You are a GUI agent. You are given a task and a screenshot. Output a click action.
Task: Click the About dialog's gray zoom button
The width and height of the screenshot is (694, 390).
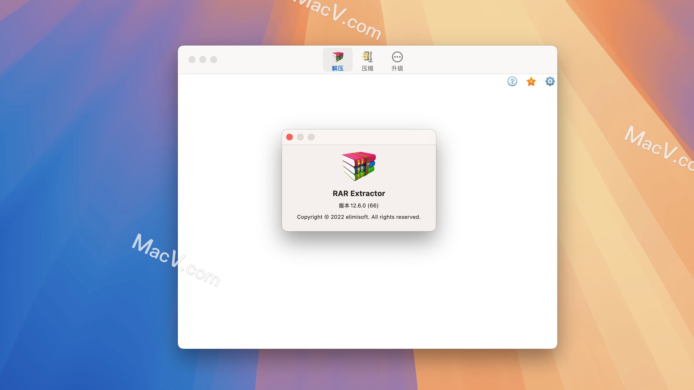[x=311, y=137]
